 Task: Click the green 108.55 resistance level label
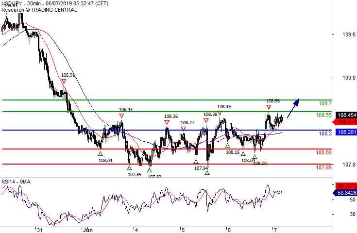click(323, 115)
